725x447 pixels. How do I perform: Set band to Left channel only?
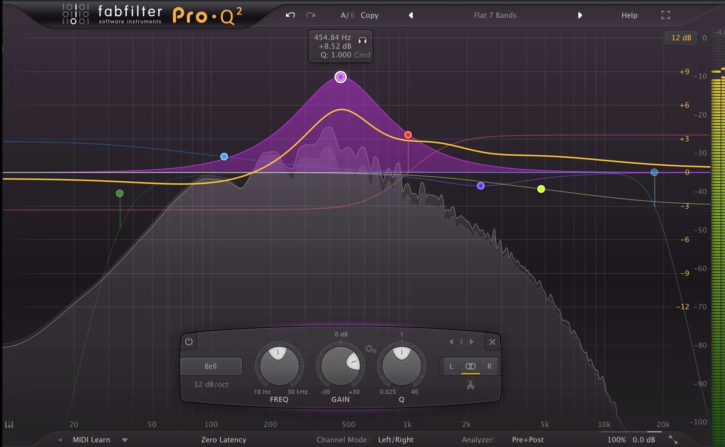(451, 366)
